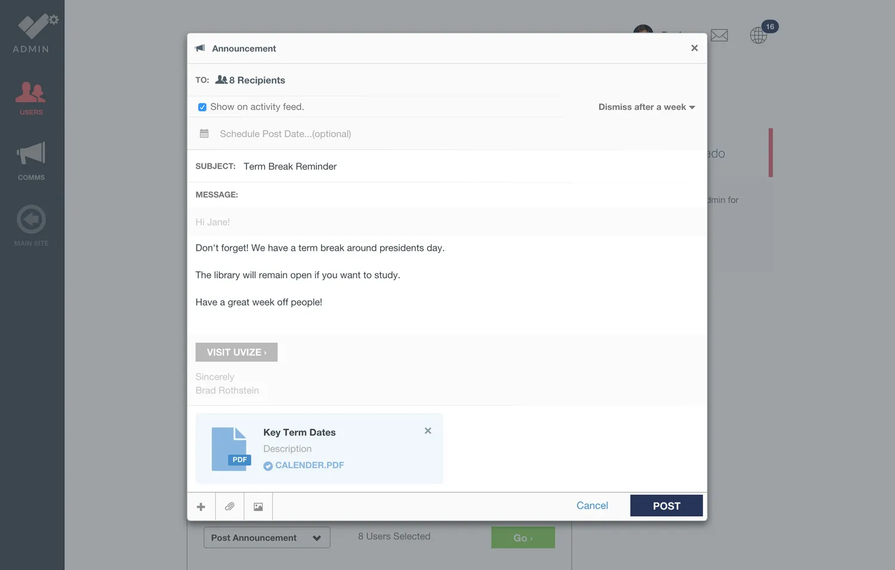Click the POST button
Viewport: 895px width, 570px height.
(666, 506)
